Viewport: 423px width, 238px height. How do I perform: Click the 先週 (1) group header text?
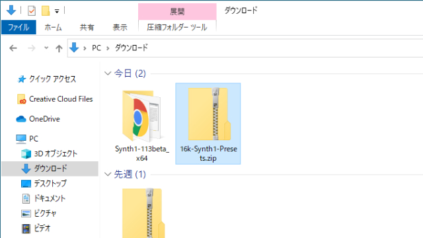pos(130,175)
